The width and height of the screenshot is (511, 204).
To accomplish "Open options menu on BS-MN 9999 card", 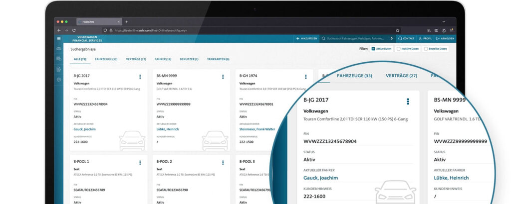I will [x=223, y=77].
